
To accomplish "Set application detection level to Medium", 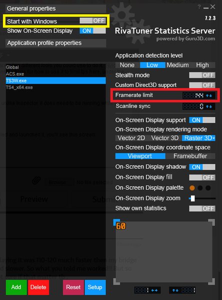I will pos(177,65).
